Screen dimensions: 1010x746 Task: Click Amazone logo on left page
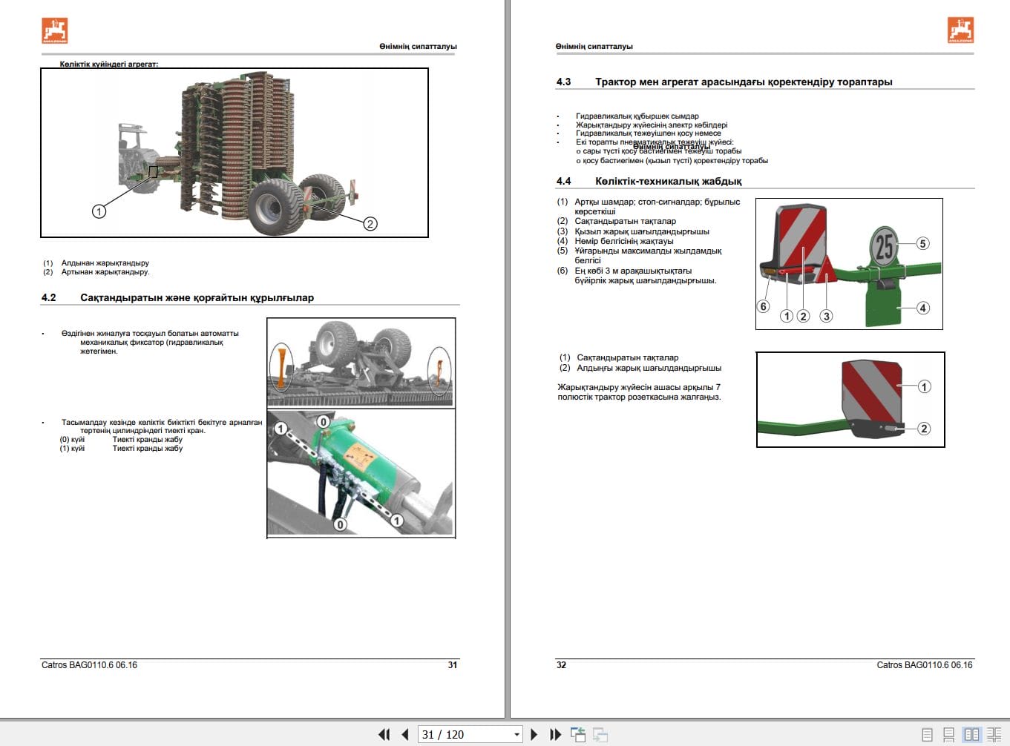coord(55,30)
